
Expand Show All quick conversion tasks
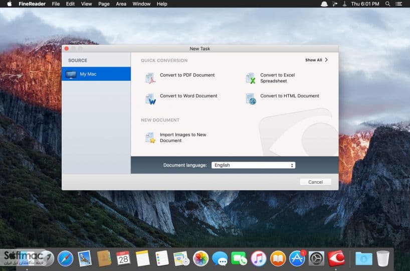[316, 60]
